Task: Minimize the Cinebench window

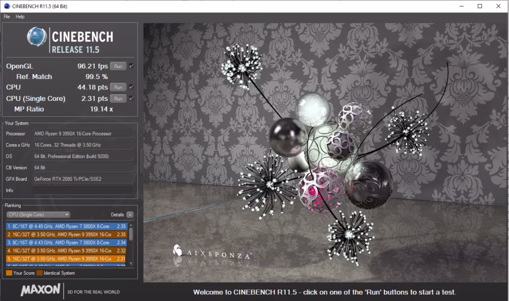Action: point(461,6)
